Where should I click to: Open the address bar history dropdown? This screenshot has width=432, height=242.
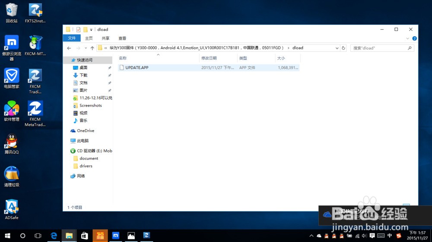(x=337, y=48)
